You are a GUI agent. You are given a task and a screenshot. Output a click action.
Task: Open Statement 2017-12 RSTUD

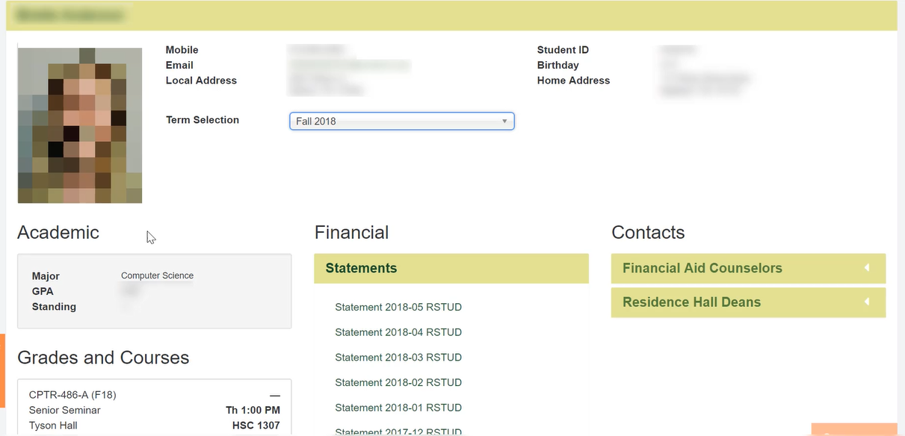click(398, 432)
